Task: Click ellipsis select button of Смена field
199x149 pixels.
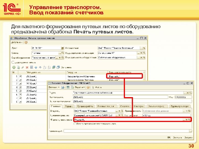Action: (60, 53)
